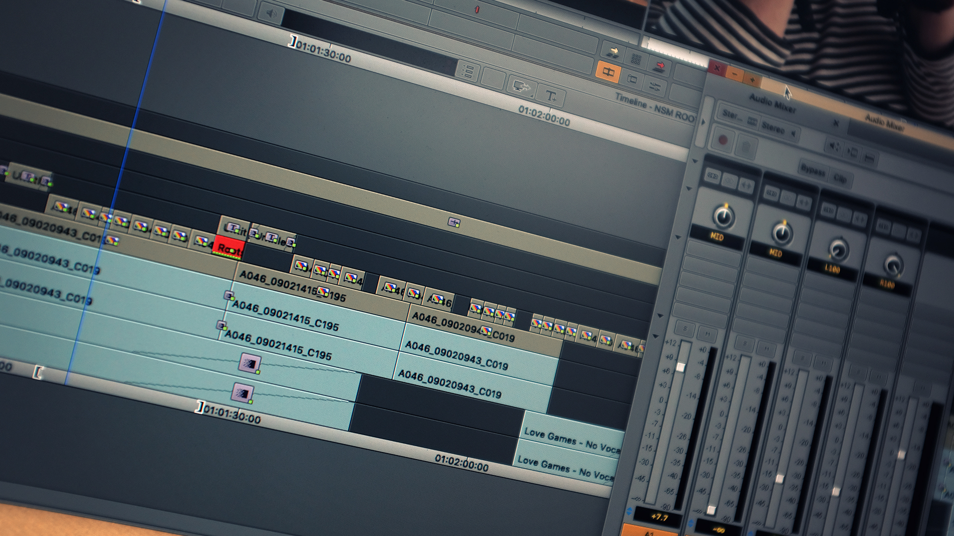The height and width of the screenshot is (536, 954).
Task: Solo the second mixer track
Action: pos(744,344)
